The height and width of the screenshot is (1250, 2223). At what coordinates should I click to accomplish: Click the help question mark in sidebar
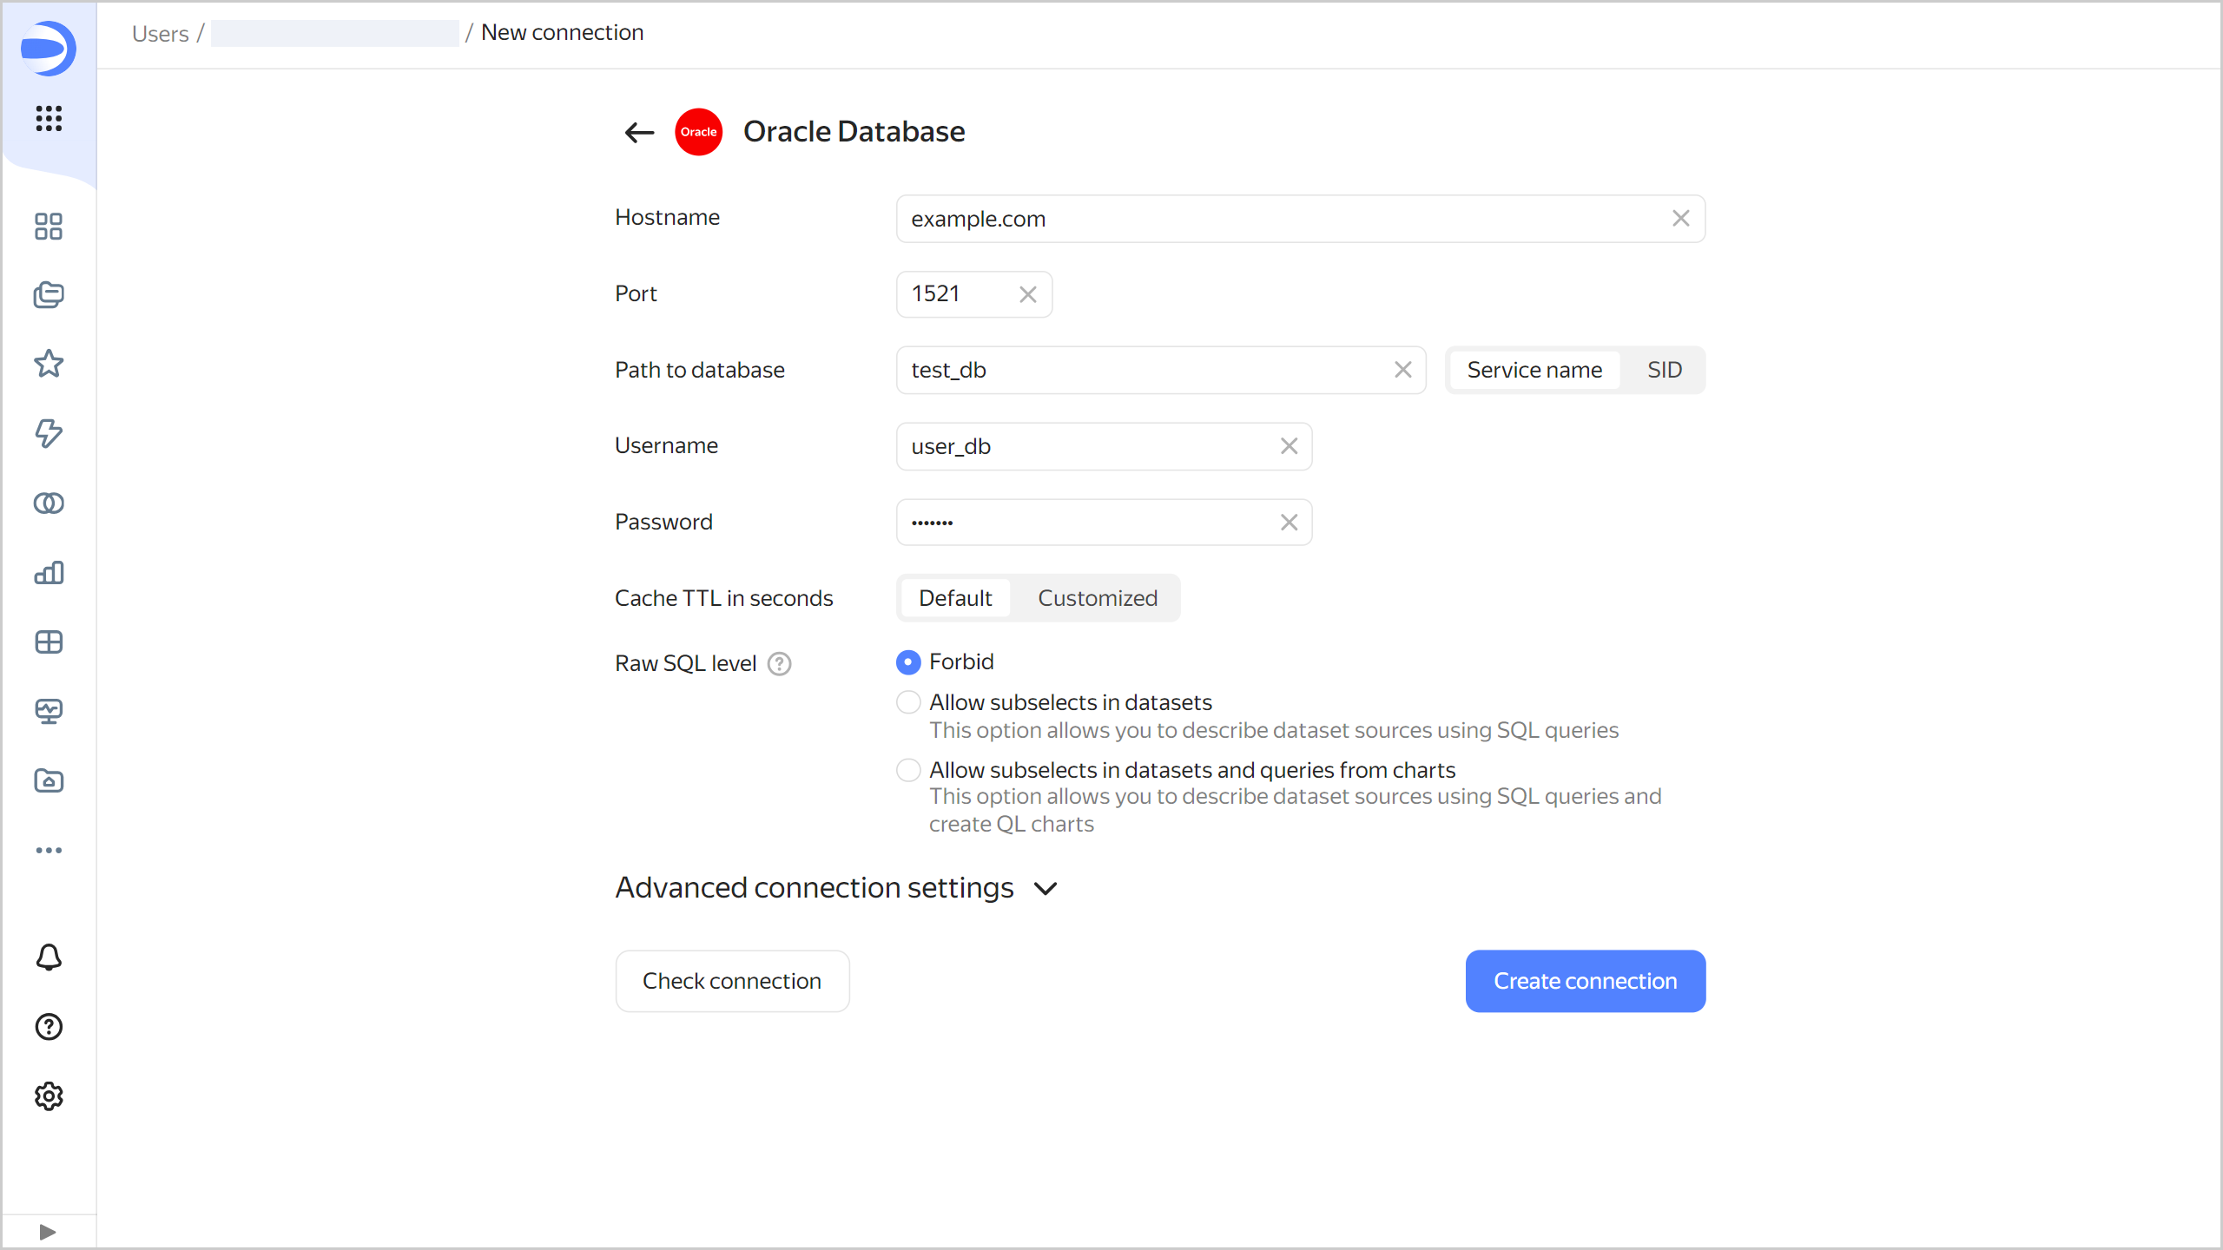(x=49, y=1027)
